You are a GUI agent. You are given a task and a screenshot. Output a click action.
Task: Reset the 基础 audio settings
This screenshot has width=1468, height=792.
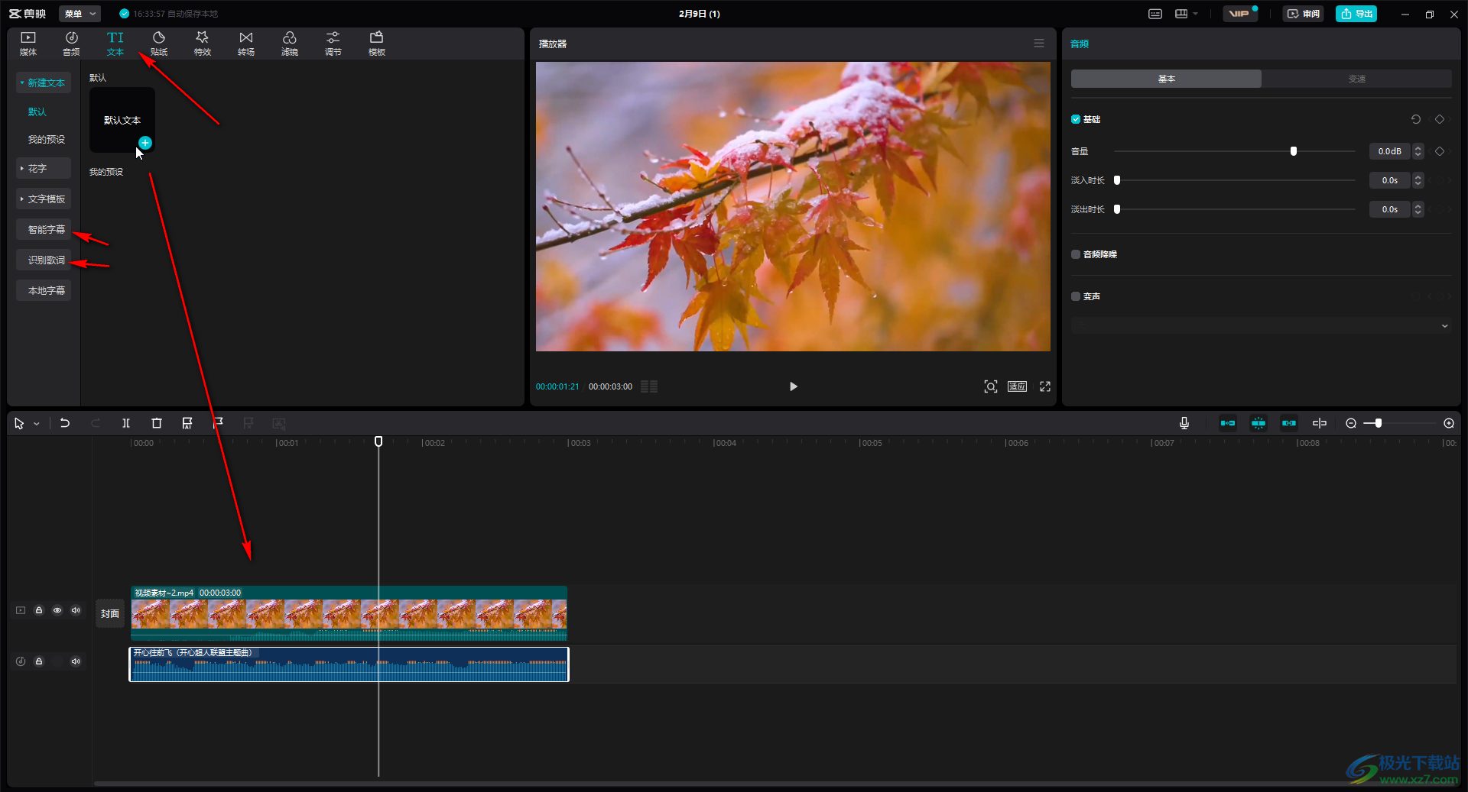[1416, 119]
